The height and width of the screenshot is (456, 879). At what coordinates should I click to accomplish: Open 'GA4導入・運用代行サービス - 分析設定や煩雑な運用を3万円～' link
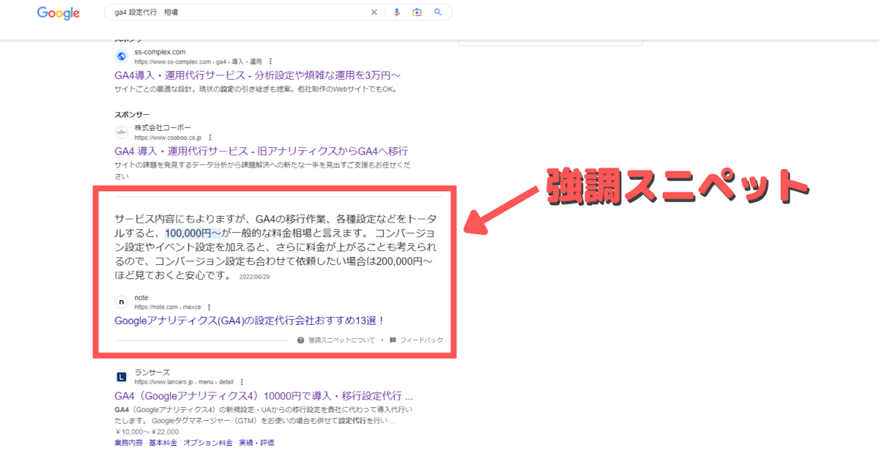(258, 75)
